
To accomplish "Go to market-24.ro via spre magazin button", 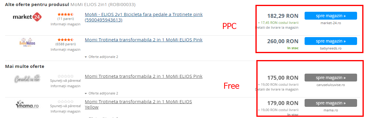I will click(x=331, y=16).
